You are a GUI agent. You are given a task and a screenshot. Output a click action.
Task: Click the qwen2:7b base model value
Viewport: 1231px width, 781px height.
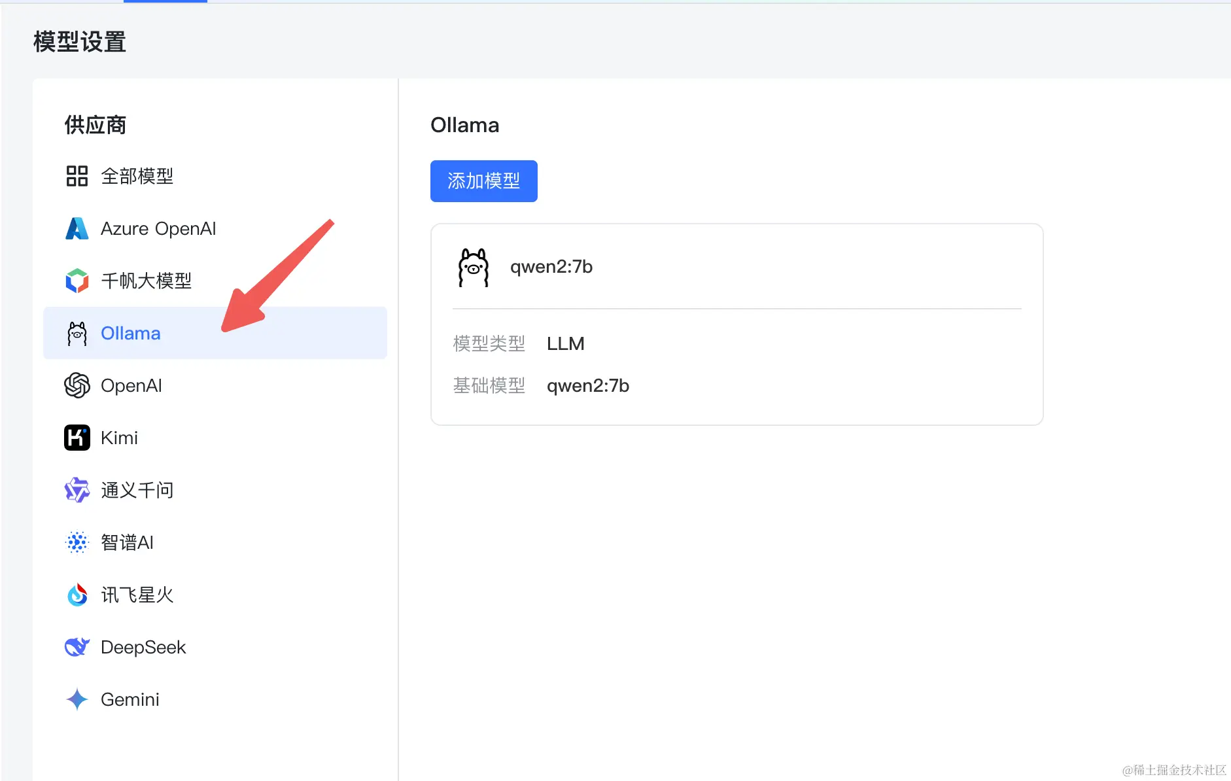pos(588,386)
